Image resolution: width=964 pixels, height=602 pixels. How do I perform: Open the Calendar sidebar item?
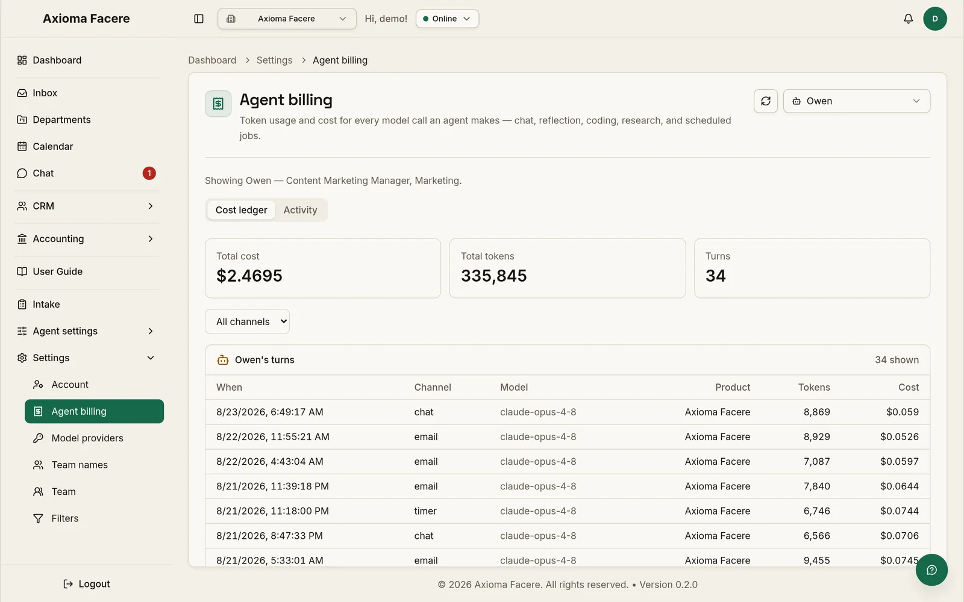[87, 146]
